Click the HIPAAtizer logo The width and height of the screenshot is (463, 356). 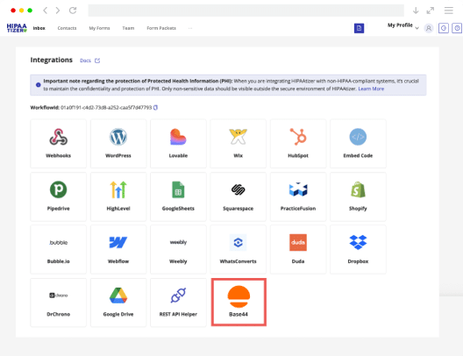click(17, 28)
